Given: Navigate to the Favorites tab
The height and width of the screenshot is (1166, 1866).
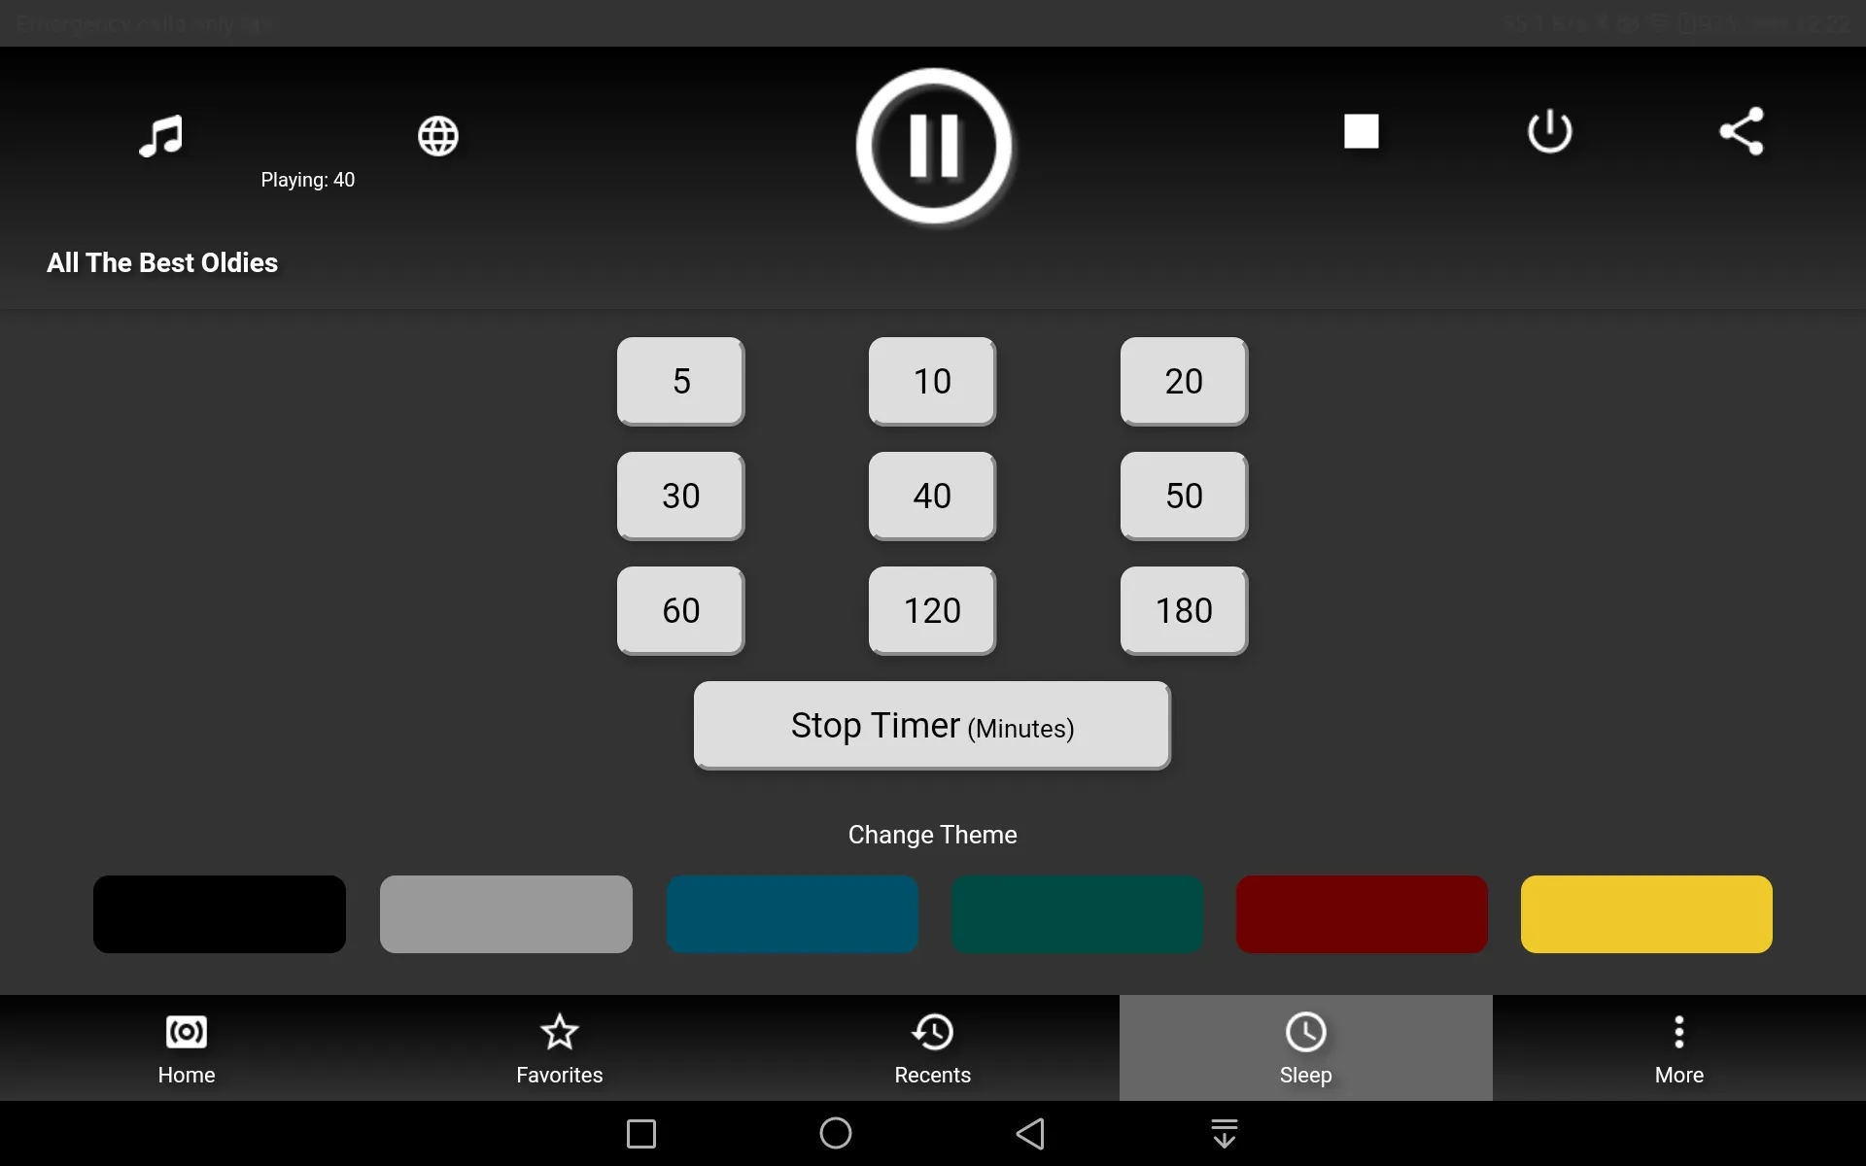Looking at the screenshot, I should coord(560,1049).
